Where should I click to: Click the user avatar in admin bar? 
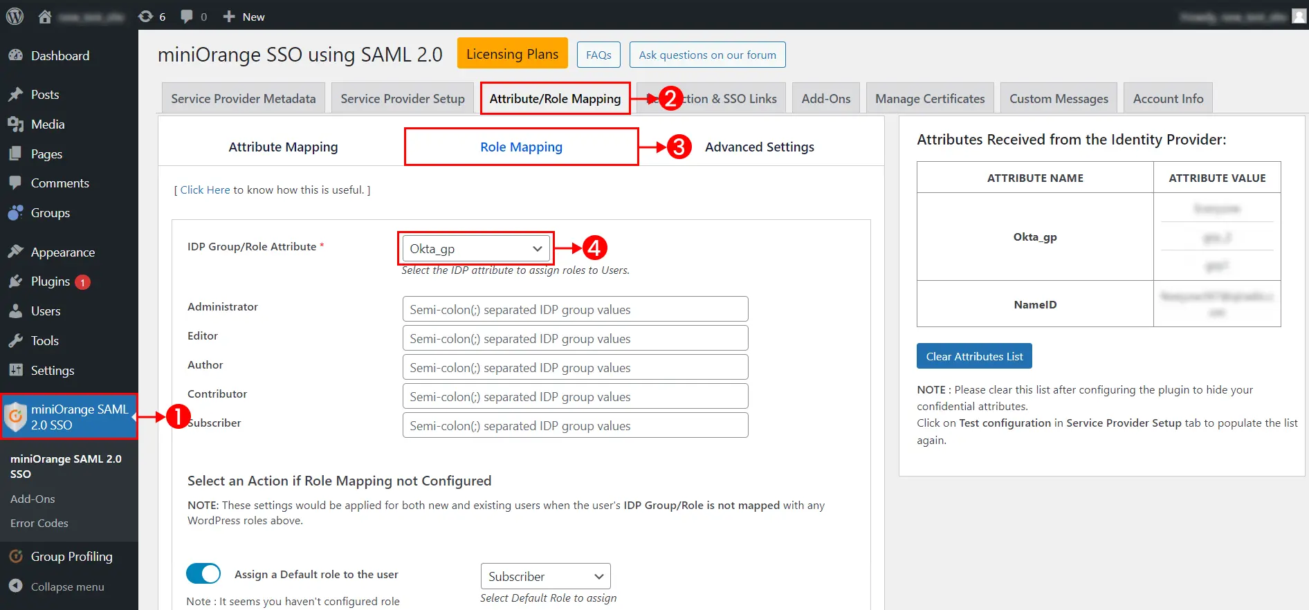(1299, 17)
